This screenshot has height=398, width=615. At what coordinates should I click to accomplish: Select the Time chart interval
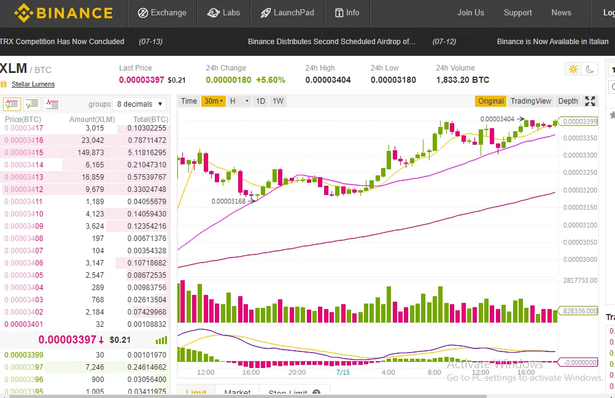pyautogui.click(x=188, y=101)
